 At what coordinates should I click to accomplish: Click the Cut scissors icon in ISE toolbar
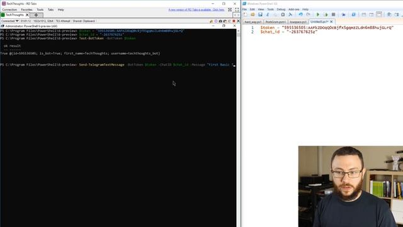[x=268, y=15]
